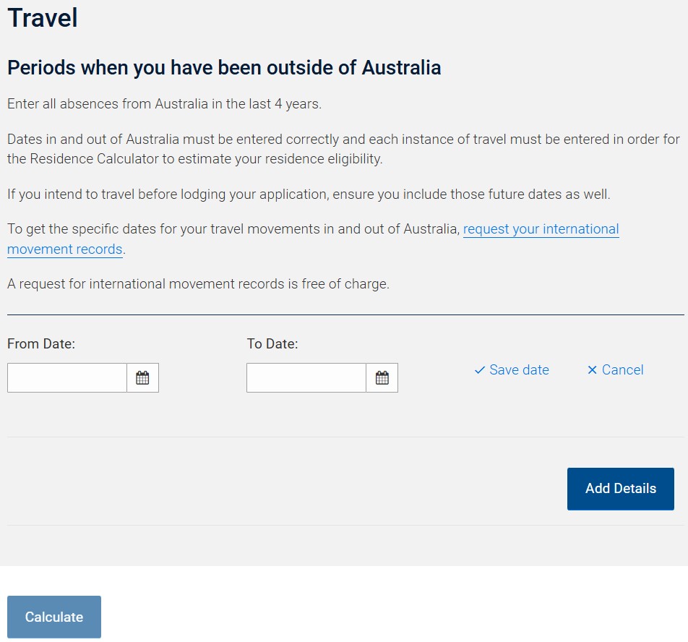Click the To Date label
Image resolution: width=688 pixels, height=642 pixels.
point(272,344)
